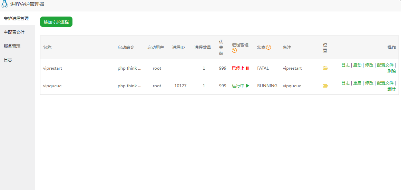Open folder icon for vipqueue row

click(x=325, y=86)
